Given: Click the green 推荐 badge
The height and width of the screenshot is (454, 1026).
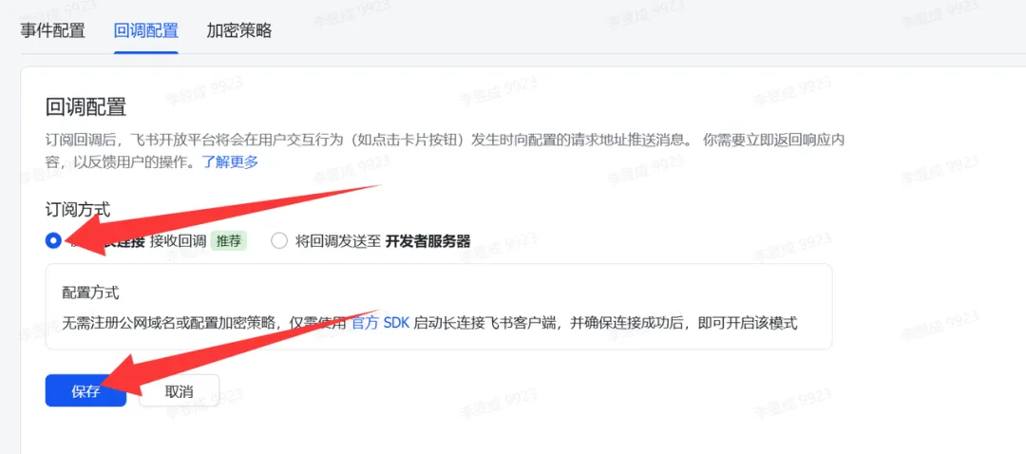Looking at the screenshot, I should pos(228,240).
